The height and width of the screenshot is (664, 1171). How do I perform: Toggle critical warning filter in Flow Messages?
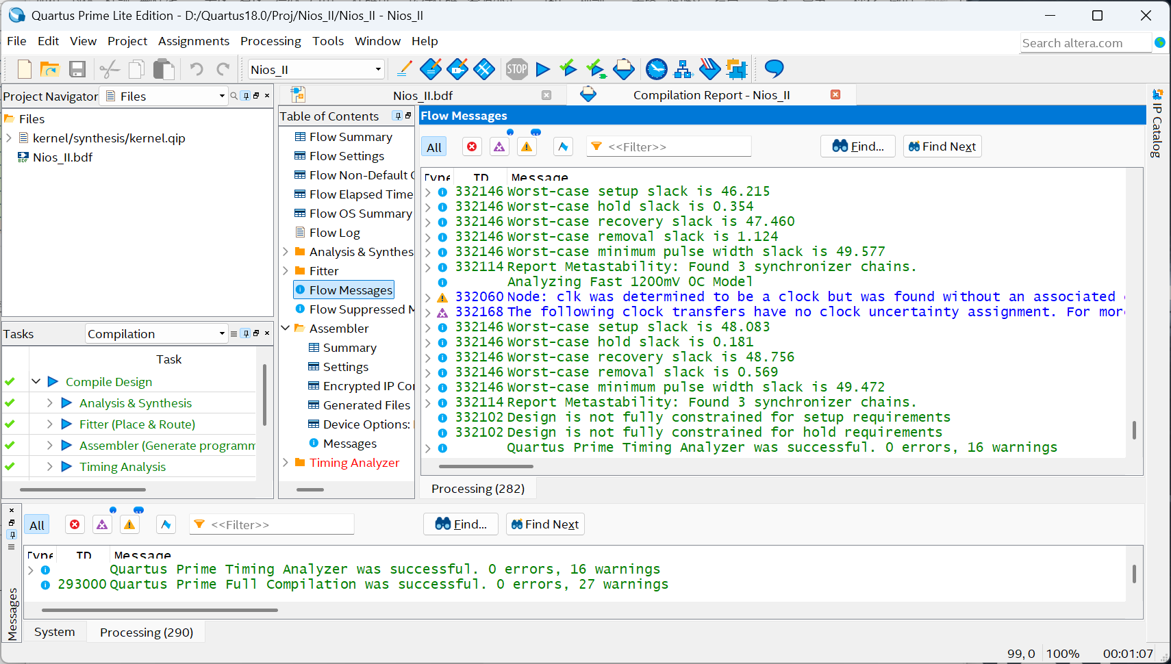[x=499, y=146]
